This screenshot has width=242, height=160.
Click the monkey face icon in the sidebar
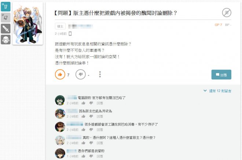(x=5, y=40)
